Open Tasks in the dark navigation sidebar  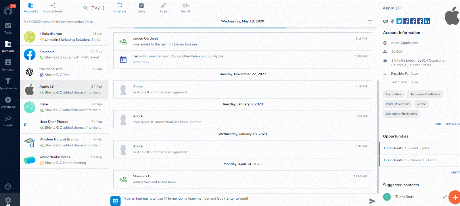[8, 28]
